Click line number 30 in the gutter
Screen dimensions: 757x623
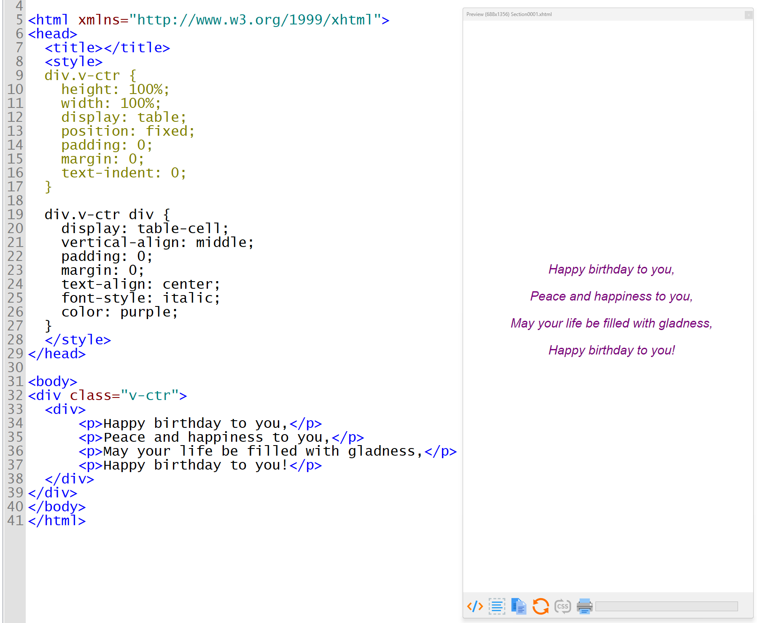pos(15,368)
